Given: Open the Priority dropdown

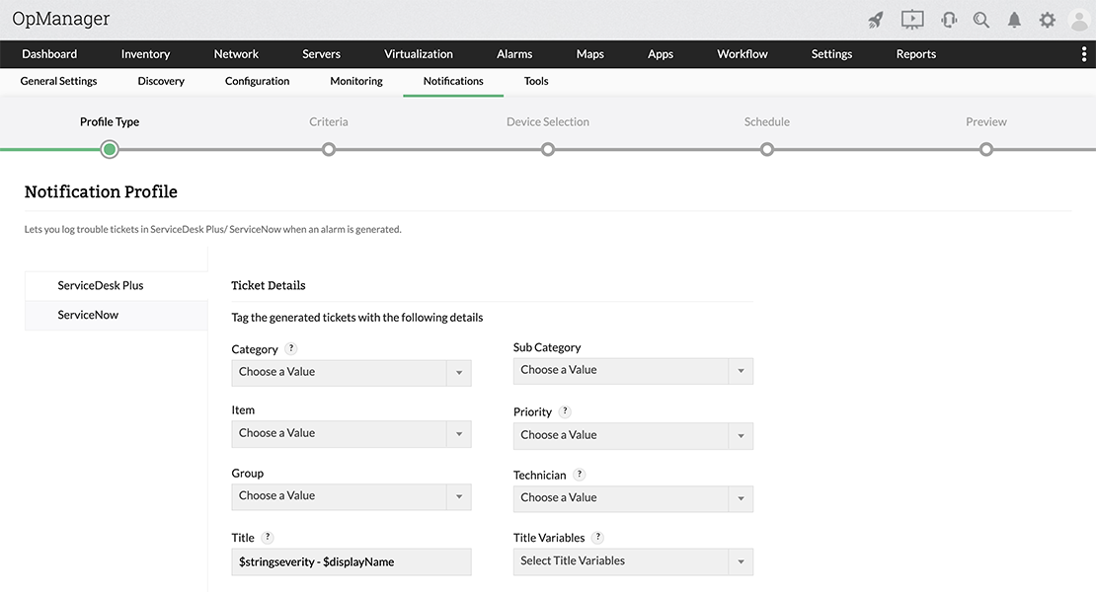Looking at the screenshot, I should (633, 436).
